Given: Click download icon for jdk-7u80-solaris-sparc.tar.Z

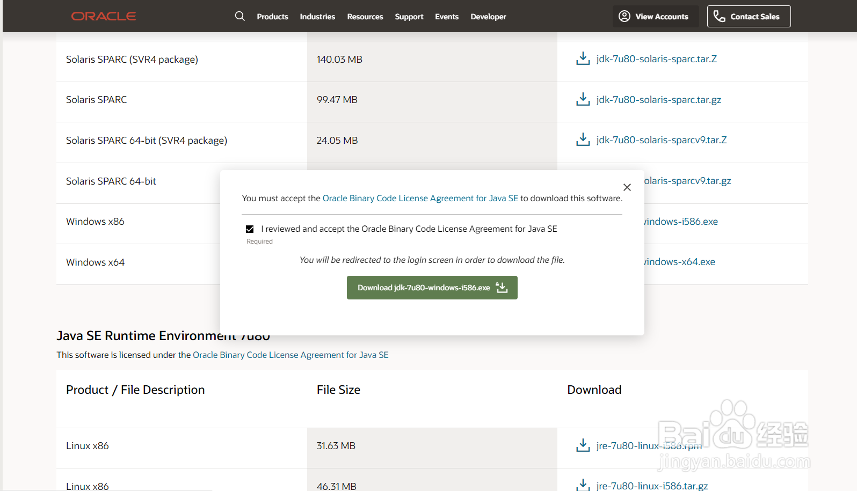Looking at the screenshot, I should (x=583, y=58).
